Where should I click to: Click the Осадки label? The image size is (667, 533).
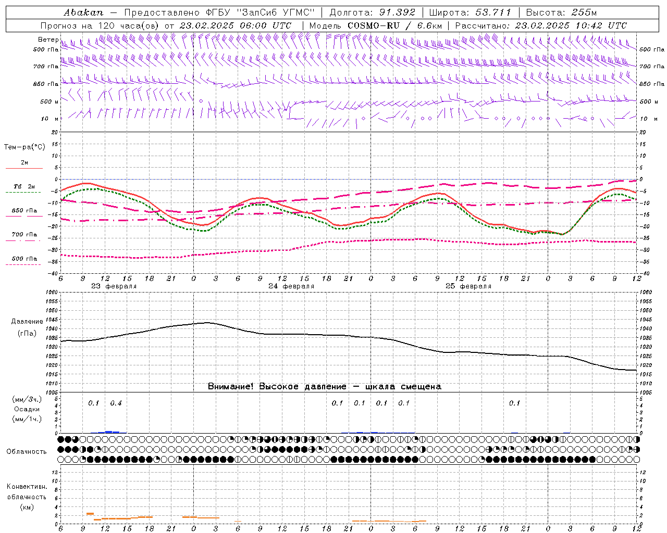click(27, 409)
